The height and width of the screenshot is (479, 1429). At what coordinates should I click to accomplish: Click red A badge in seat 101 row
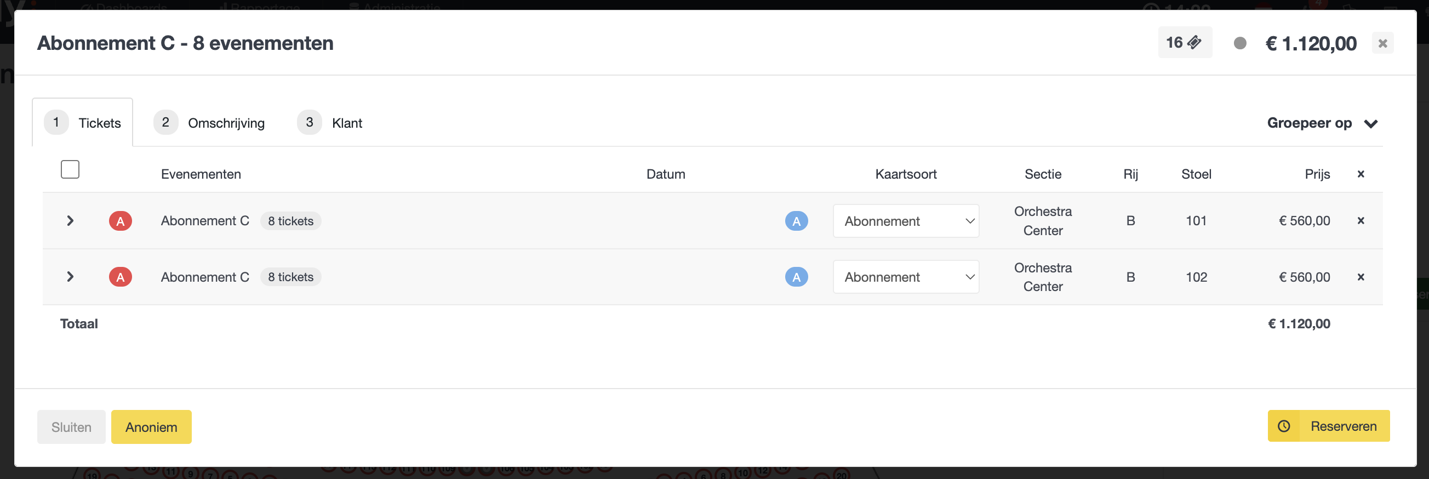pos(121,221)
